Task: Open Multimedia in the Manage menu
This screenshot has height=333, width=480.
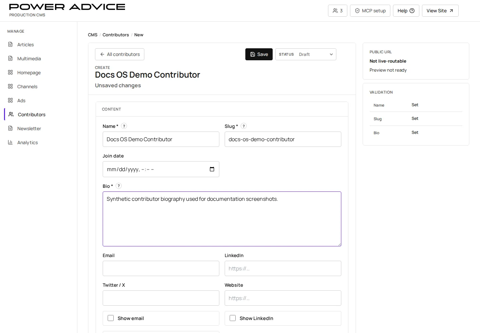Action: point(29,59)
